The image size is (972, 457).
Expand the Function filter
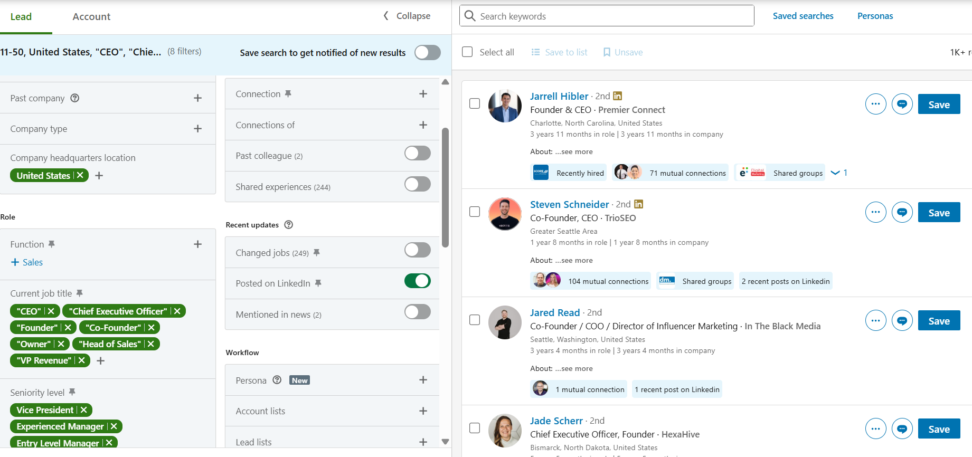(x=198, y=244)
